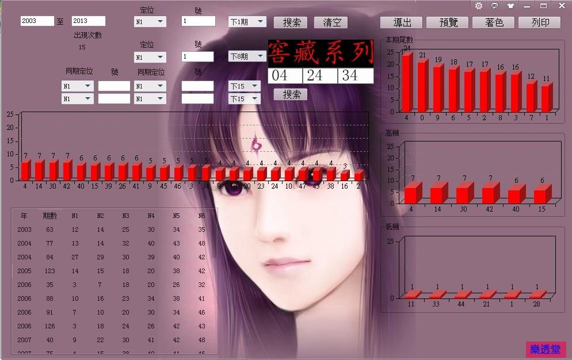Click the 預覽 preview button

coord(447,22)
